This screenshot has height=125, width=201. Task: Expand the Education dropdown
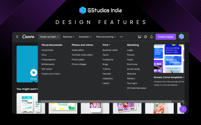[85, 37]
